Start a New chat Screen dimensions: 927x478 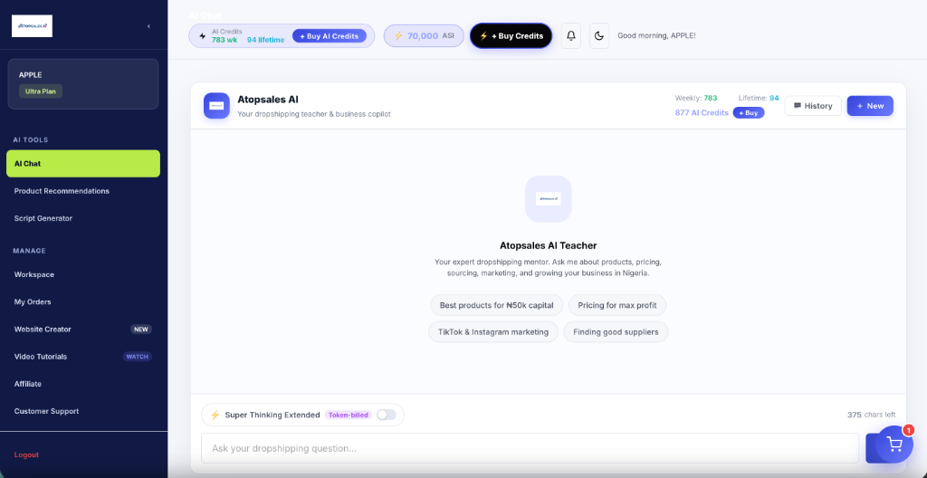[x=870, y=106]
